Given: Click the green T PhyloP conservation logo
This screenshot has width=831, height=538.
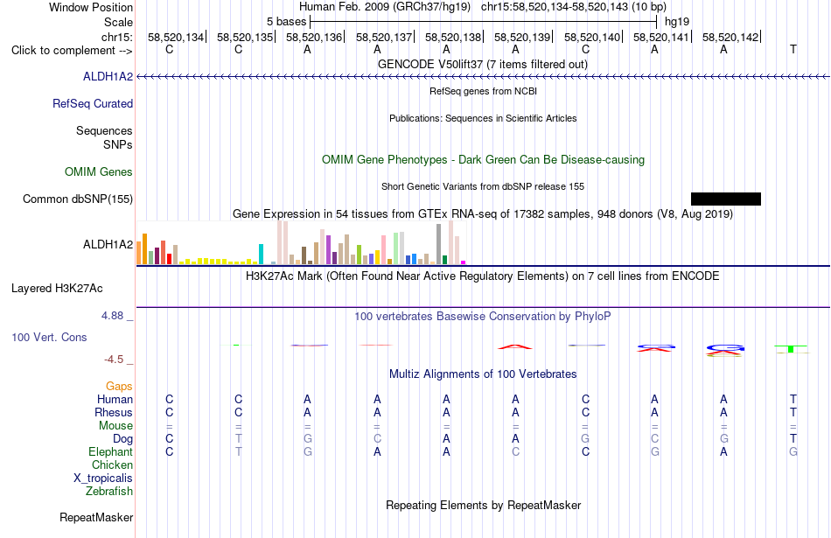Looking at the screenshot, I should pos(791,349).
